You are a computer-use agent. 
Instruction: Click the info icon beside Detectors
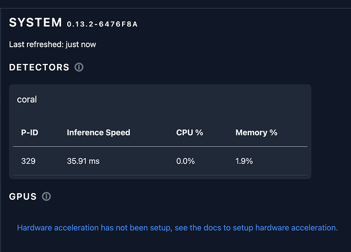[x=79, y=67]
